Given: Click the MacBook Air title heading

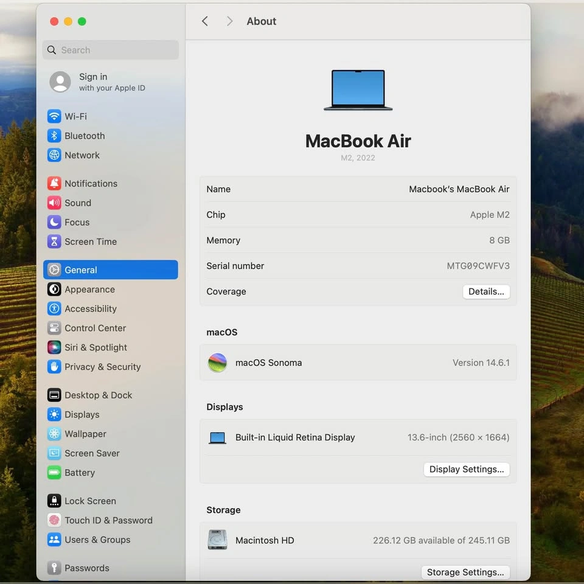Looking at the screenshot, I should point(358,141).
